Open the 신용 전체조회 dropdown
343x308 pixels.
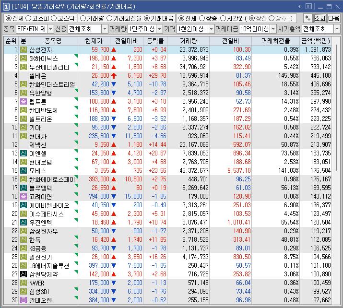click(x=105, y=29)
